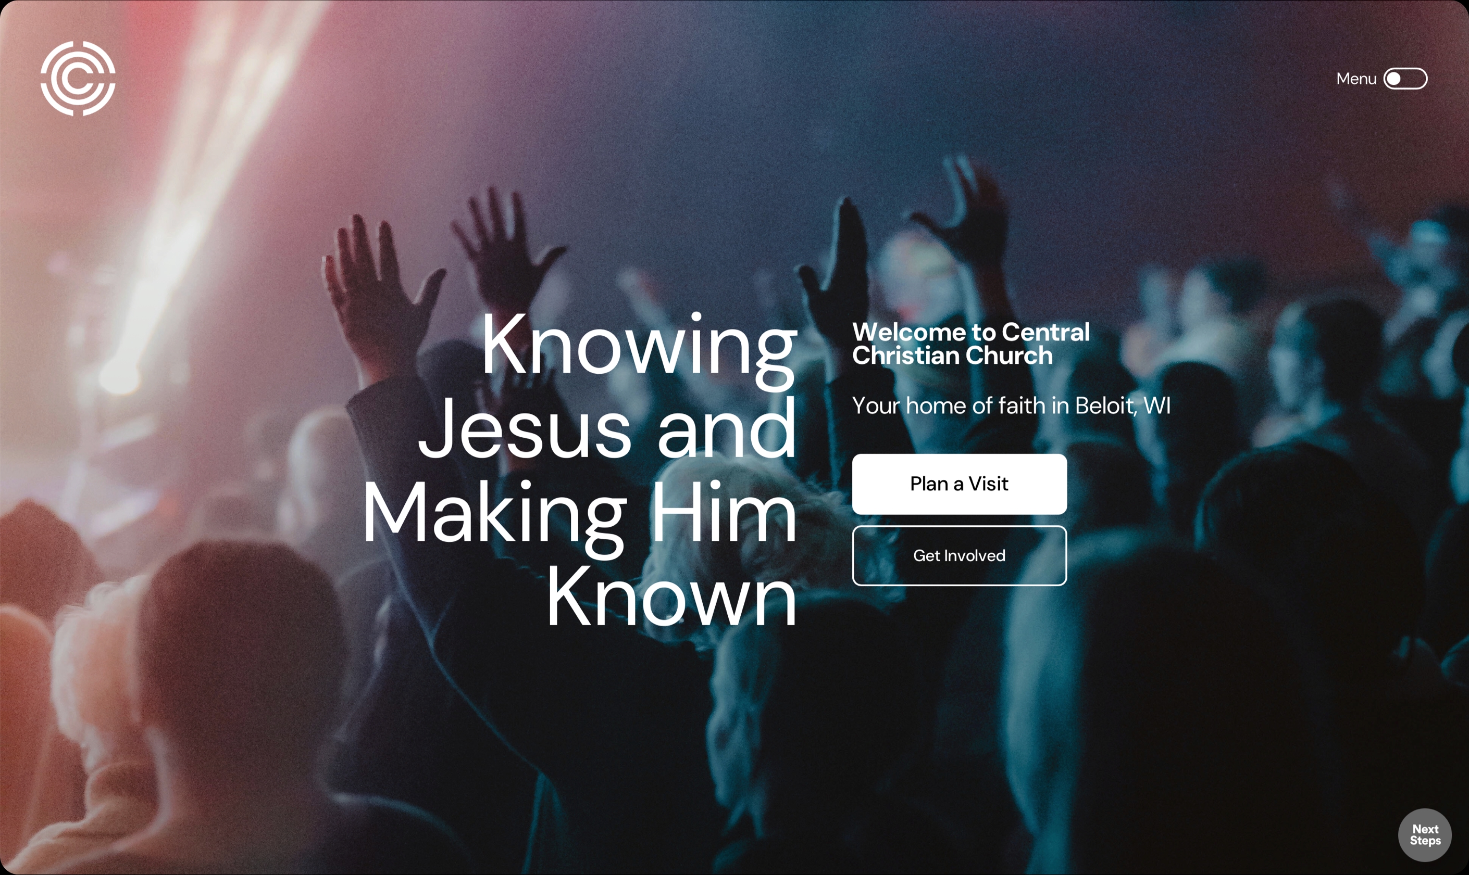
Task: Click the "Steps" word in Next Steps button
Action: click(x=1425, y=841)
